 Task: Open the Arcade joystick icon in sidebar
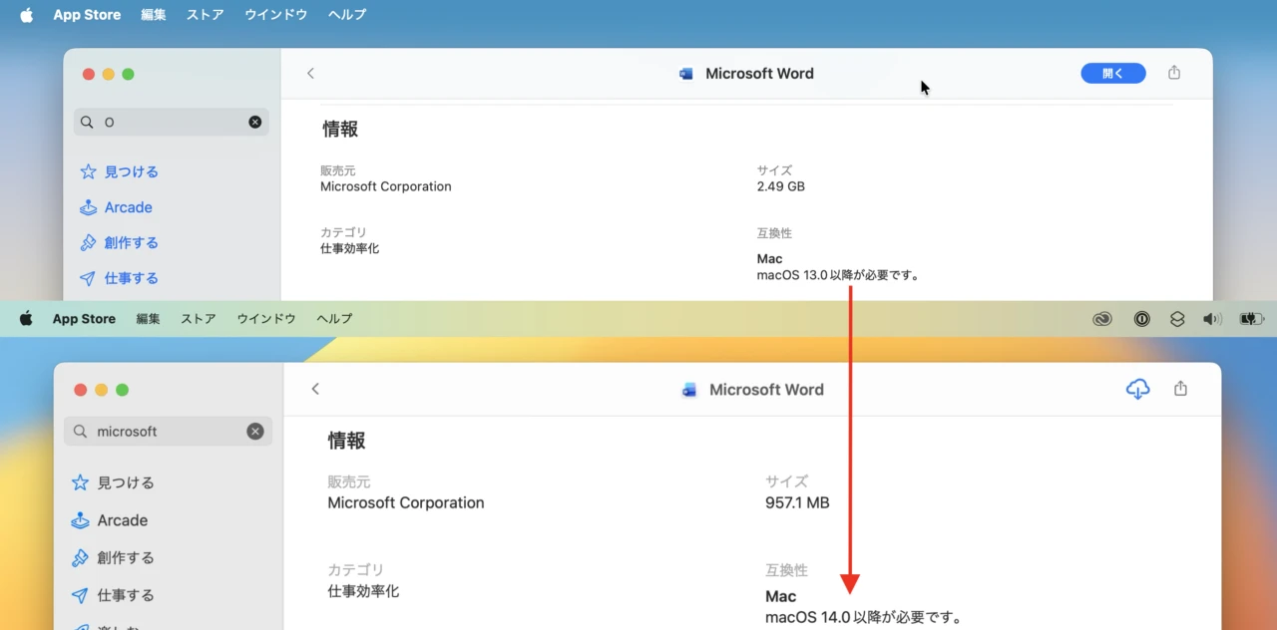[x=91, y=207]
